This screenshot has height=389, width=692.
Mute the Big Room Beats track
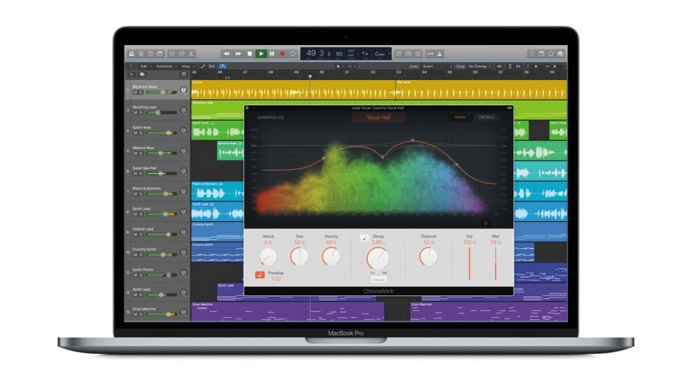click(136, 92)
